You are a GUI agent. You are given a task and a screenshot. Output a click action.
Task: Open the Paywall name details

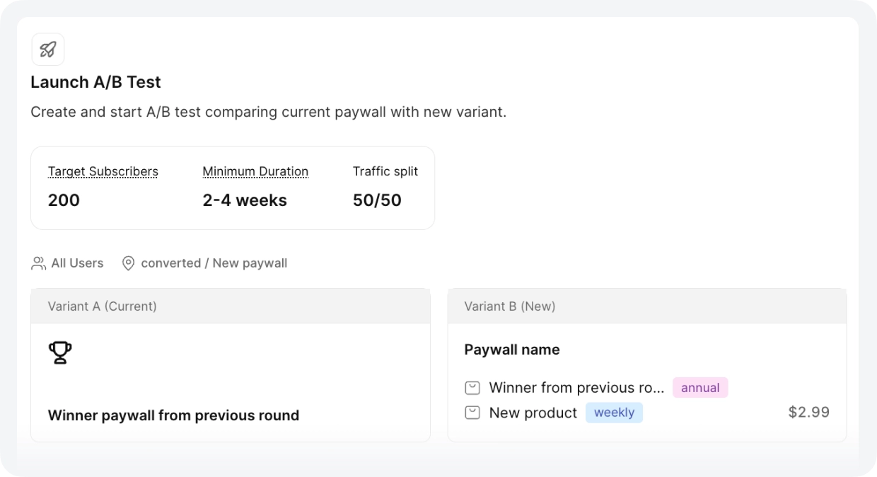511,349
